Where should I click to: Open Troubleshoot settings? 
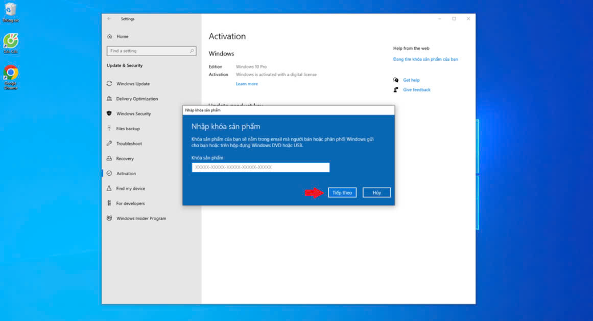click(x=129, y=144)
